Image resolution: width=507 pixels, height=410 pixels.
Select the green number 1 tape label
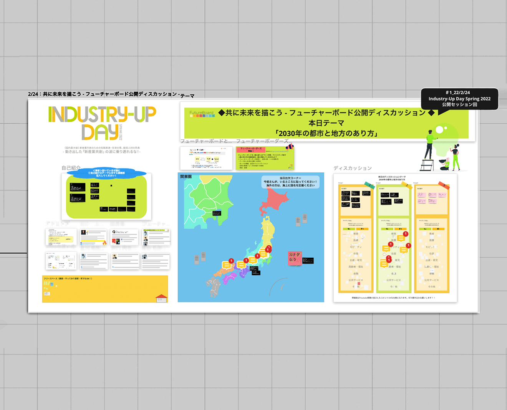tap(369, 186)
